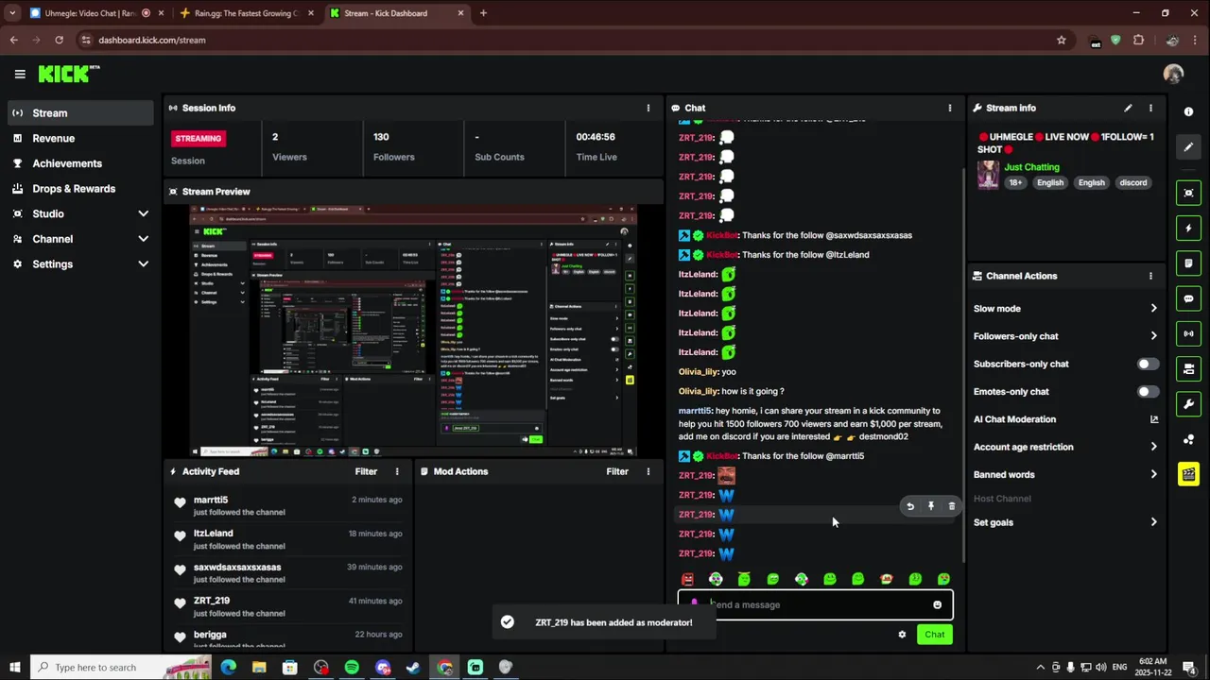Click the document note sidebar icon
This screenshot has width=1210, height=680.
tap(1188, 263)
